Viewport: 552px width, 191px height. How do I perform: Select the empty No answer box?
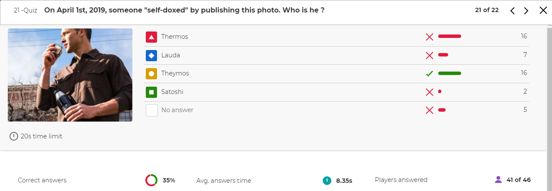coord(151,110)
